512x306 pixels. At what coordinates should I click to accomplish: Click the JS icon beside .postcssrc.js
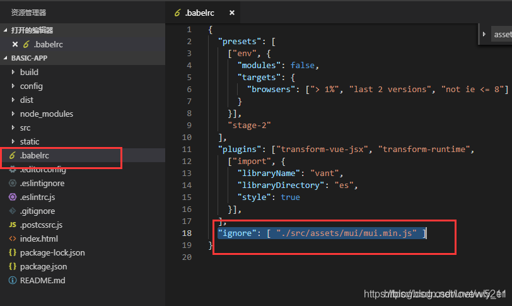click(x=13, y=225)
